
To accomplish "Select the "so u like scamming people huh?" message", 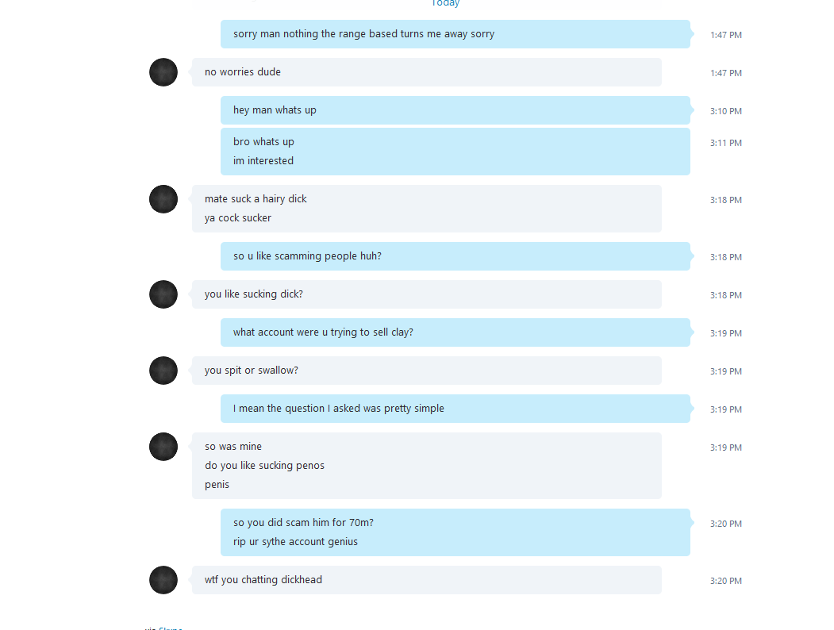I will coord(455,256).
